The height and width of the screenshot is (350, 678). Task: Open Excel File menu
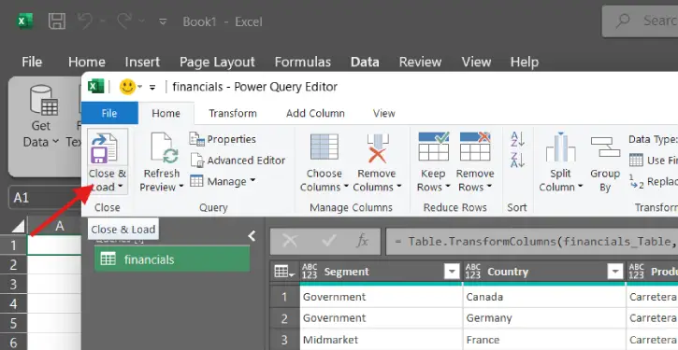pos(32,62)
